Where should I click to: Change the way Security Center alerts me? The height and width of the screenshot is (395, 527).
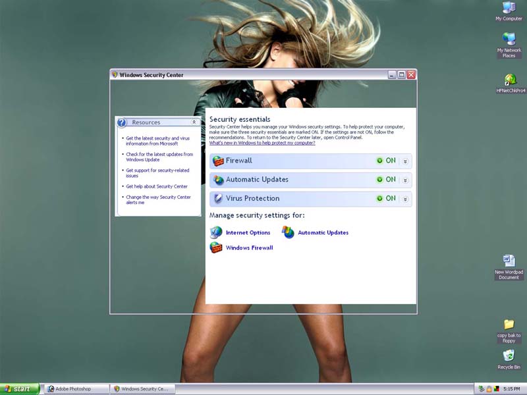point(158,200)
